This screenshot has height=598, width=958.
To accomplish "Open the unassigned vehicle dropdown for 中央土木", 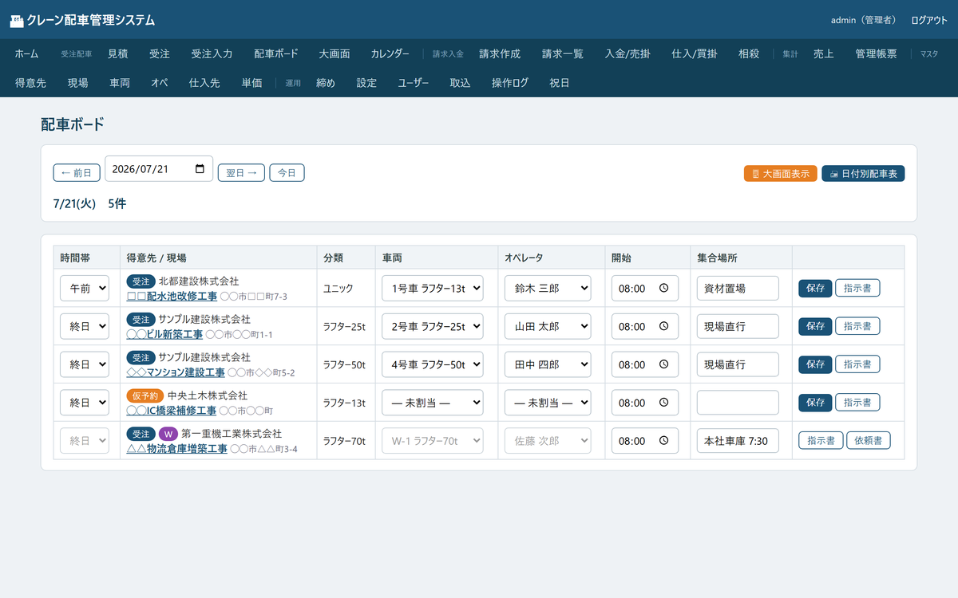I will [432, 403].
